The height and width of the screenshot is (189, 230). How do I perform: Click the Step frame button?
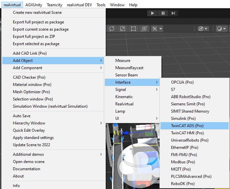(173, 13)
